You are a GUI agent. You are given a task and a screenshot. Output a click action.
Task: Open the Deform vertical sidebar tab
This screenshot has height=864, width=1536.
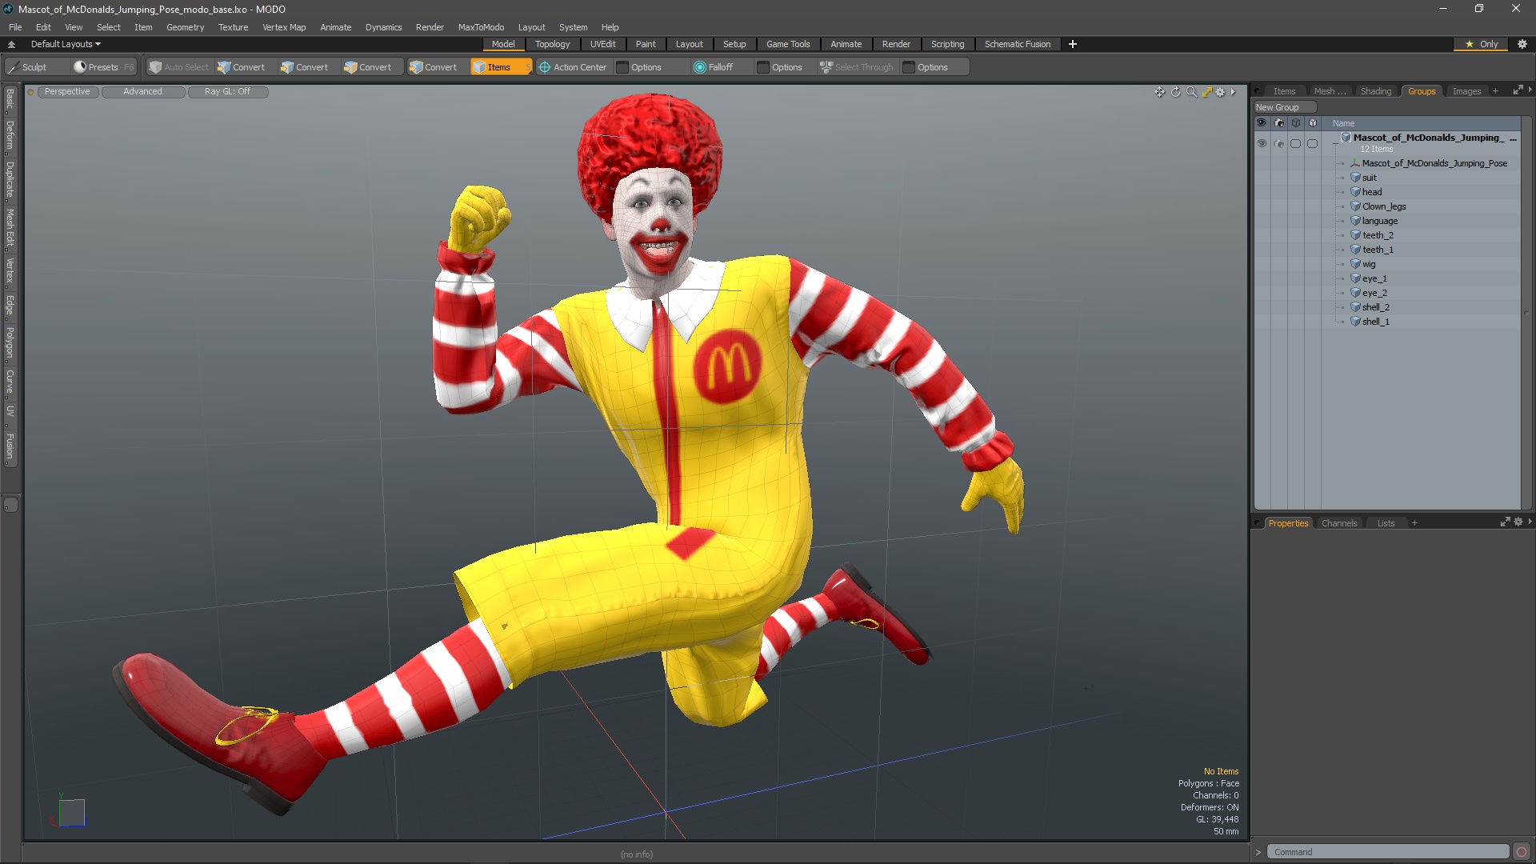(10, 135)
